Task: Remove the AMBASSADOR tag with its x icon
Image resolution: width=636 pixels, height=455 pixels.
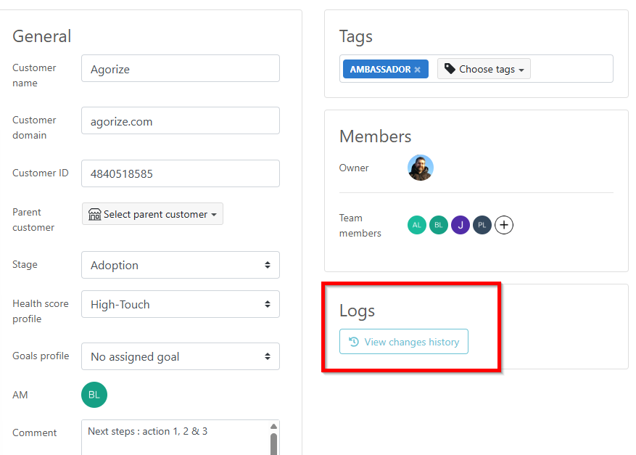Action: coord(417,70)
